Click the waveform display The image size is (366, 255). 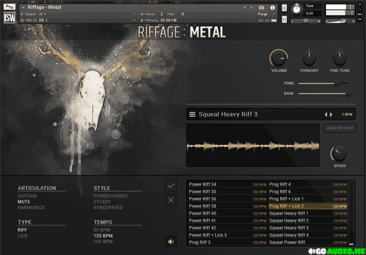(253, 146)
